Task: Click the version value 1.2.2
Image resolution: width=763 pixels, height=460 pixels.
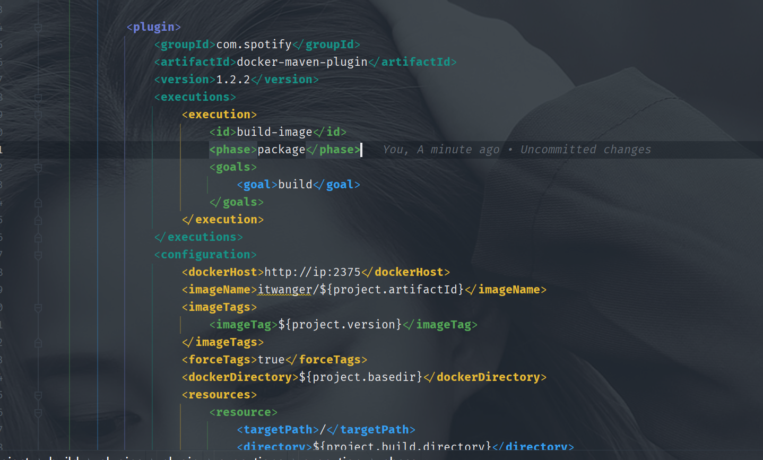Action: (x=233, y=80)
